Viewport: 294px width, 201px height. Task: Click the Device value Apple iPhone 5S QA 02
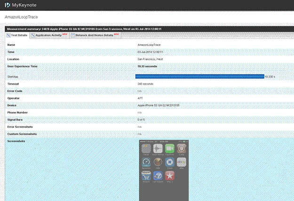tap(159, 106)
